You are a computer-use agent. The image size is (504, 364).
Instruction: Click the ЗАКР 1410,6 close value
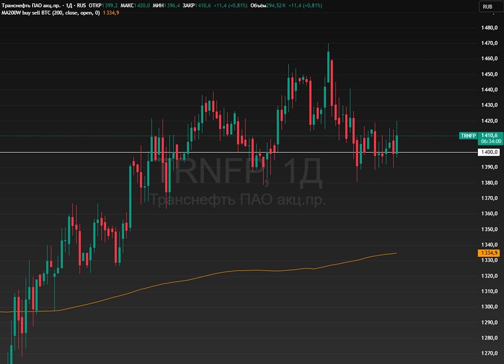pos(197,6)
